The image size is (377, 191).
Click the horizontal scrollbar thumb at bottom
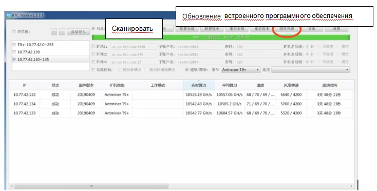[x=91, y=186]
